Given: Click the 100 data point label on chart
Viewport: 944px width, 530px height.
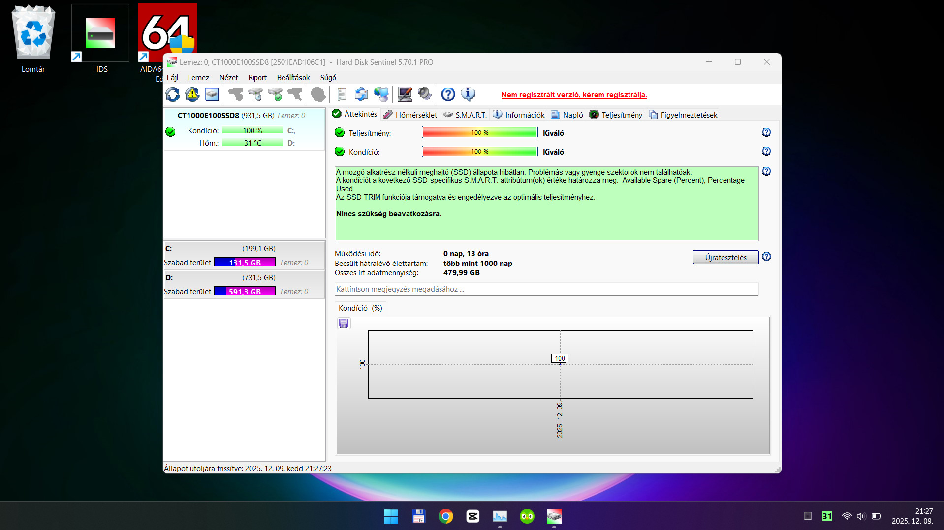Looking at the screenshot, I should pyautogui.click(x=560, y=358).
